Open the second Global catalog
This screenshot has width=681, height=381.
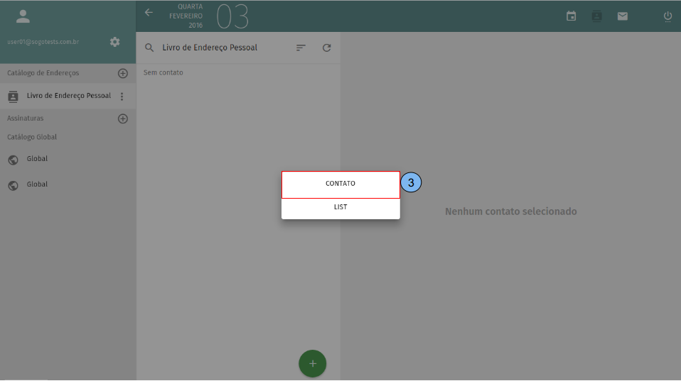pos(37,184)
